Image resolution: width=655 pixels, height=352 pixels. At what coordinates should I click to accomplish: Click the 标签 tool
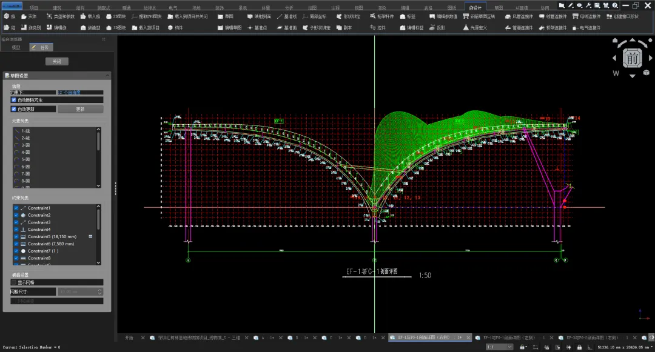[408, 16]
